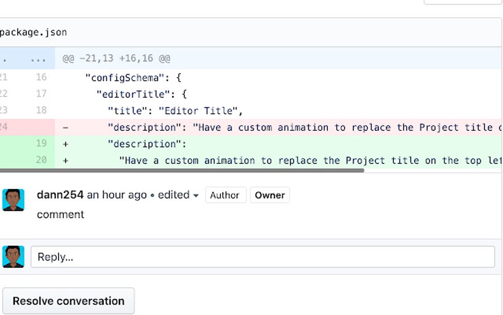Viewport: 503px width, 315px height.
Task: Select added line number 19
Action: [41, 143]
